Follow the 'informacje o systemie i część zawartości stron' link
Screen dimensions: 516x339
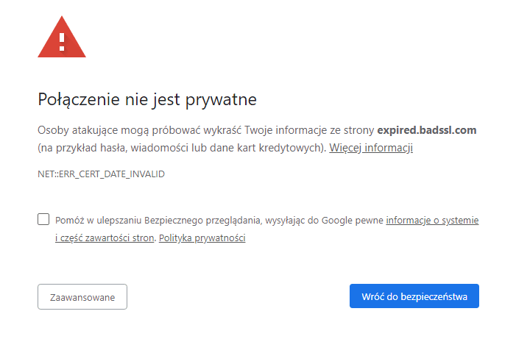(x=432, y=221)
